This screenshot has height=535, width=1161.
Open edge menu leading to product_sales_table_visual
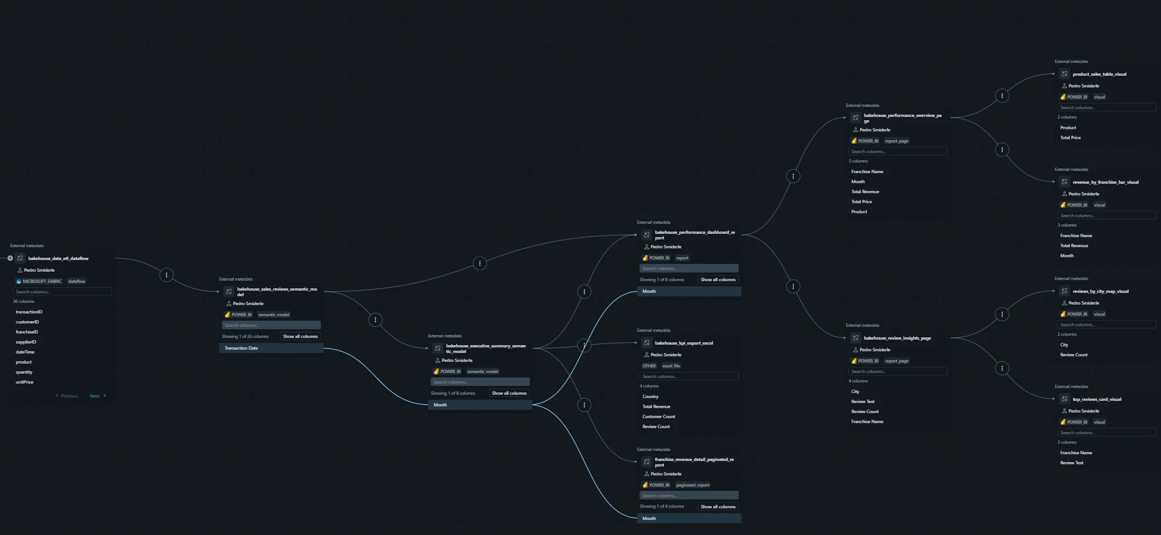pos(1002,96)
